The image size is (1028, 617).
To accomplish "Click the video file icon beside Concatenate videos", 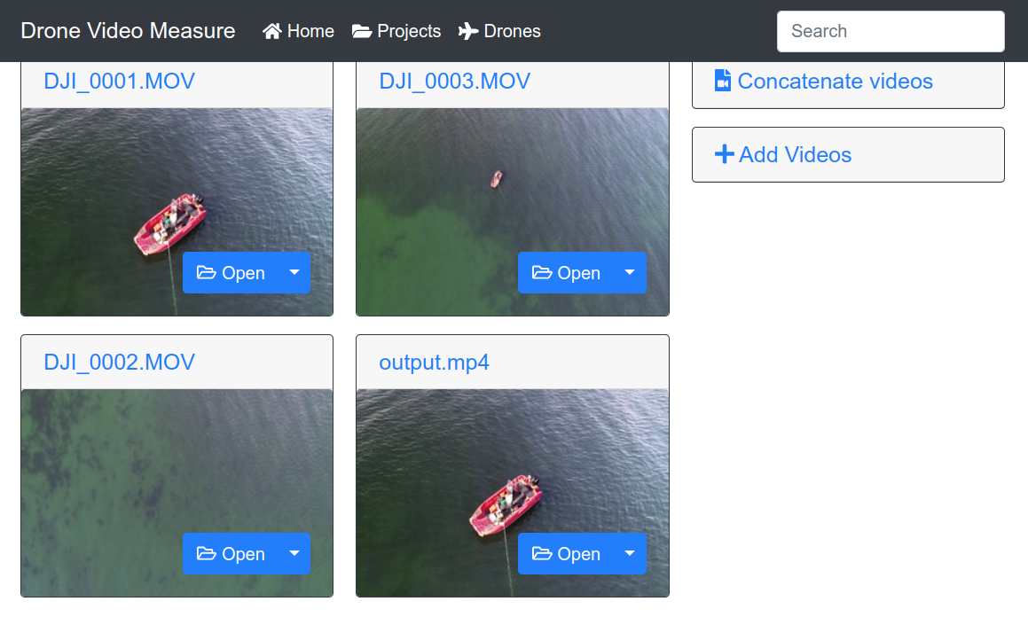I will (723, 81).
